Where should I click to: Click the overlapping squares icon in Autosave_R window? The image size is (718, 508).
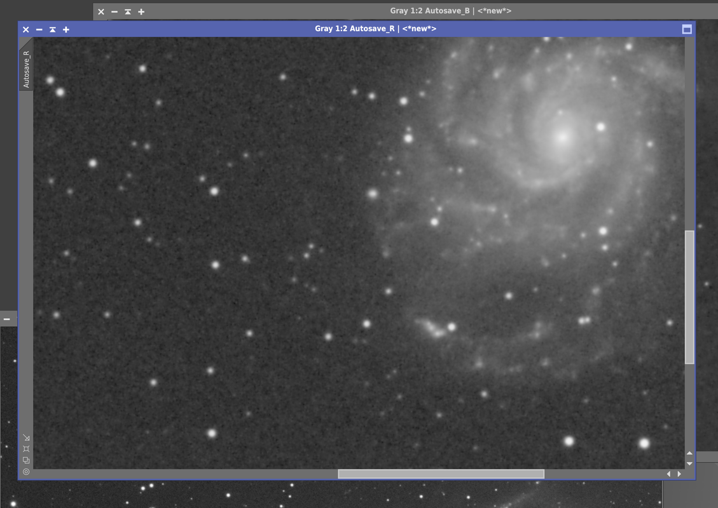26,460
